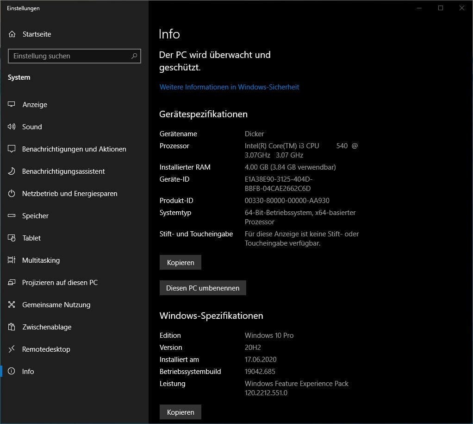
Task: Click the Tablet icon in sidebar
Action: tap(12, 238)
